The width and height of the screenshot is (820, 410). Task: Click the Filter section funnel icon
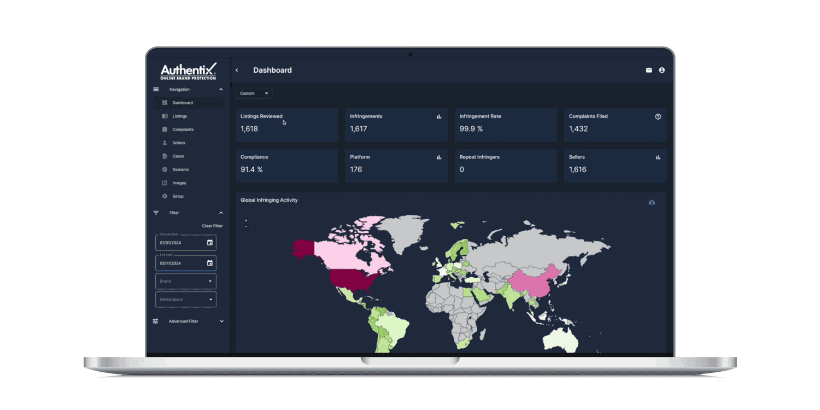click(x=156, y=213)
